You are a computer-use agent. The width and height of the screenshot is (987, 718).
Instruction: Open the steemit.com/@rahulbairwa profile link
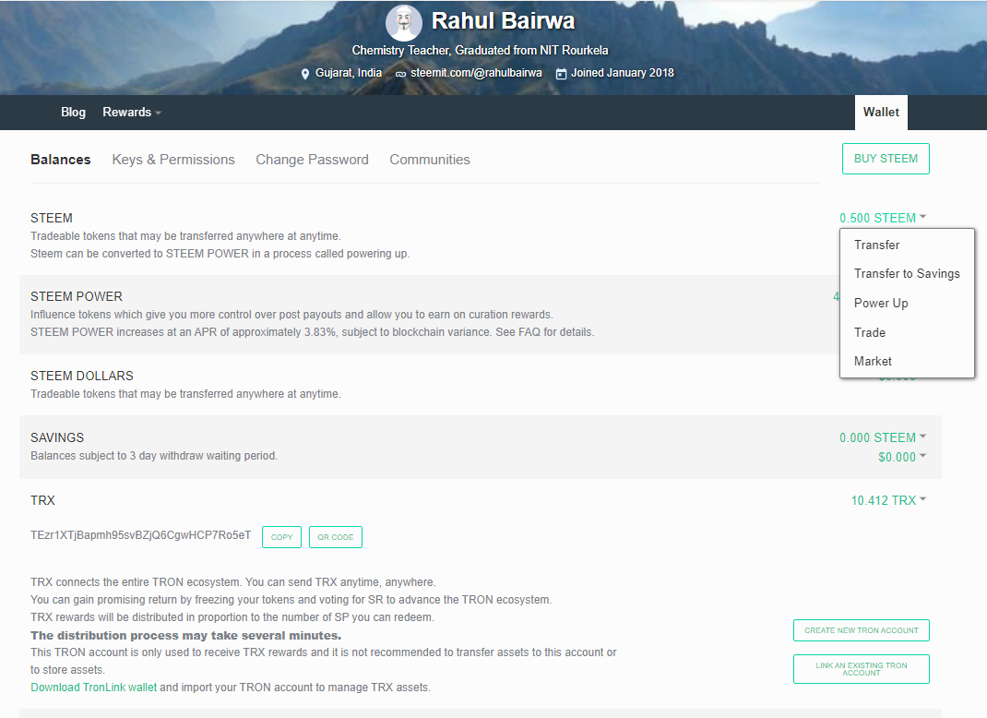click(x=476, y=73)
